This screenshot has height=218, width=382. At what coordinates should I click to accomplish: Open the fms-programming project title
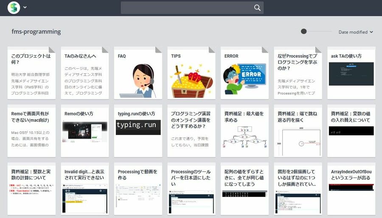(x=36, y=32)
